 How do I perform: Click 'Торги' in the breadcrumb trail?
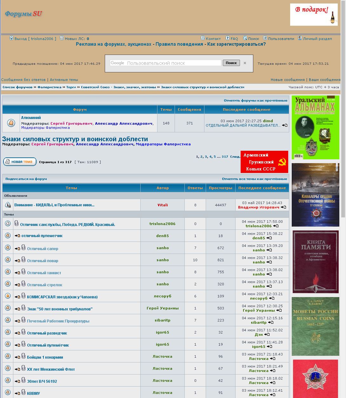(71, 87)
